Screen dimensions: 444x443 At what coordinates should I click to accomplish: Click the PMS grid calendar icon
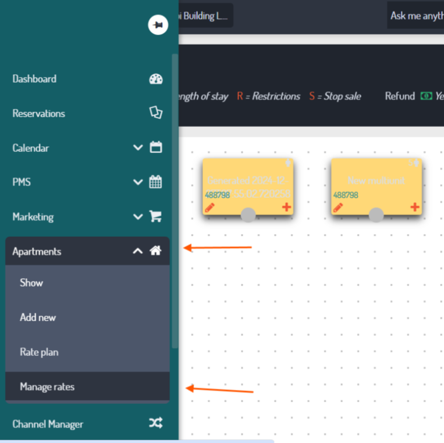[x=155, y=182]
